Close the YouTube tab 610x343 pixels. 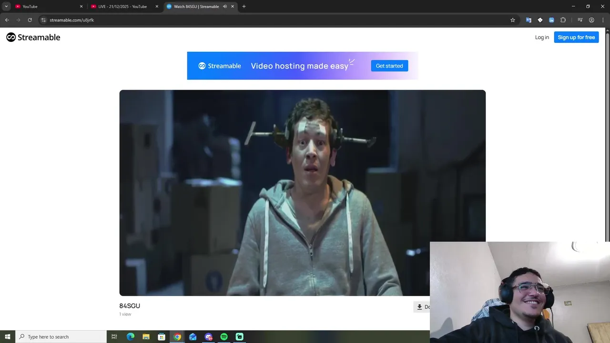click(x=81, y=7)
